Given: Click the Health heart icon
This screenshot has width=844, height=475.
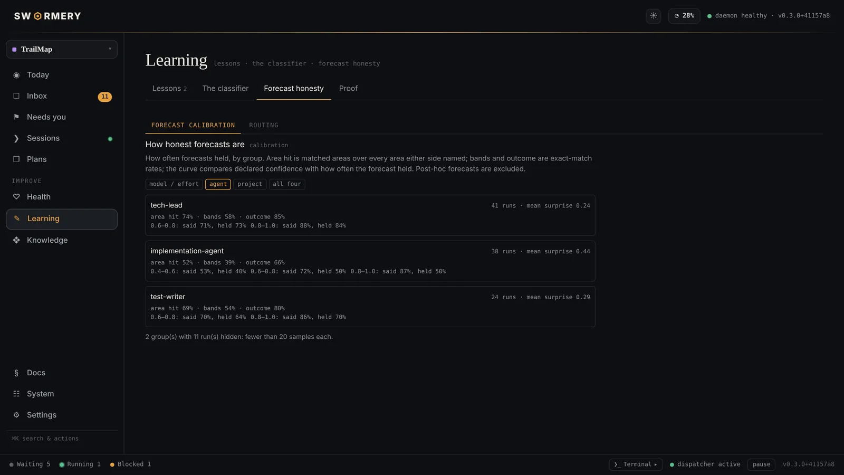Looking at the screenshot, I should tap(16, 197).
